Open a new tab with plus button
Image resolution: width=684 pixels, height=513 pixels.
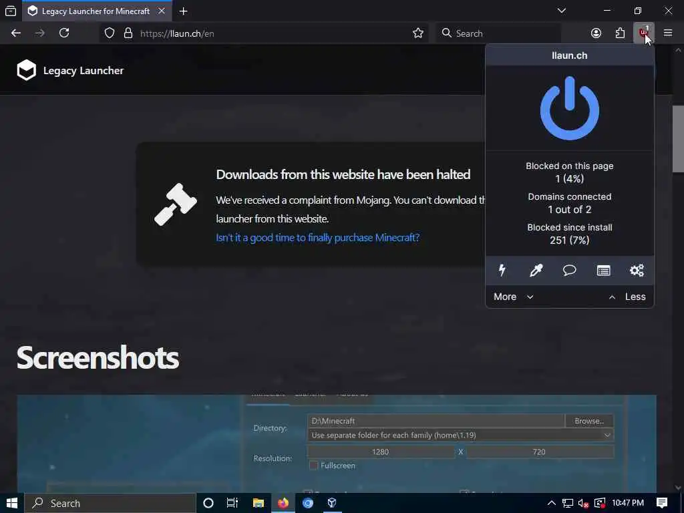[183, 11]
